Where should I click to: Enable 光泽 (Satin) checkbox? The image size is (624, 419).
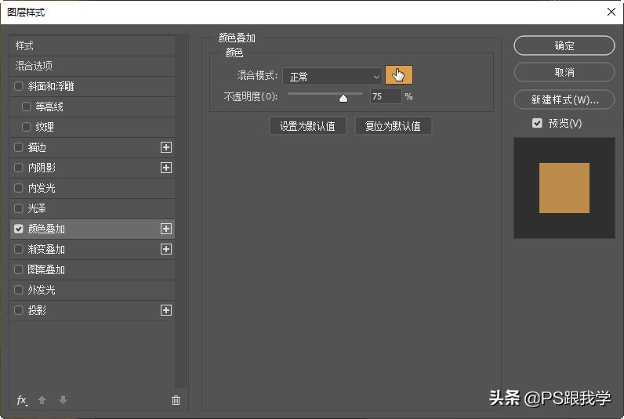tap(18, 208)
